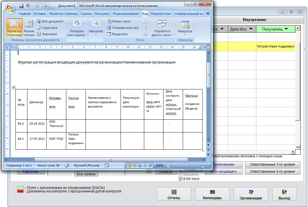Image resolution: width=308 pixels, height=207 pixels.
Task: Click the zoom slider handle
Action: click(185, 165)
